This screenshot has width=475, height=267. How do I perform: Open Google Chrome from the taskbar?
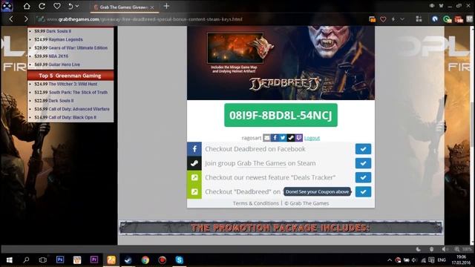pyautogui.click(x=145, y=260)
